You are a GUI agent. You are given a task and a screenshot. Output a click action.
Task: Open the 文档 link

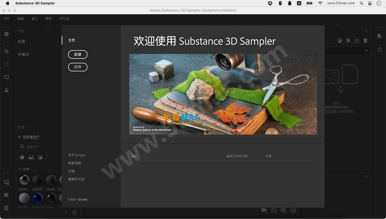click(71, 171)
